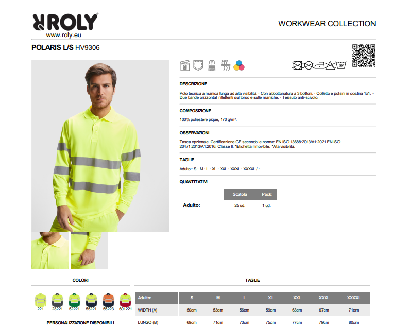Screen dimensions: 407x328
Task: Click the breathable fabric airflow icon
Action: [x=225, y=65]
